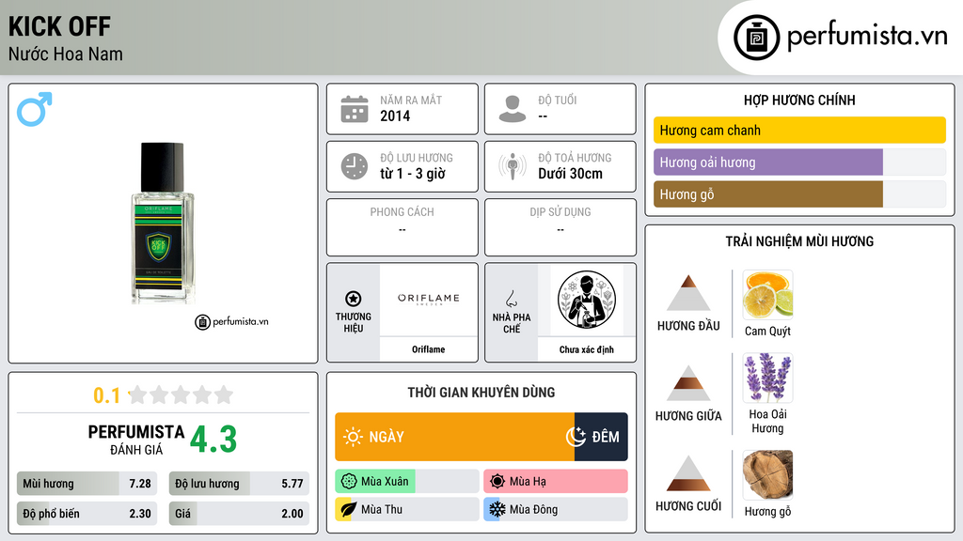Click the Oriflame brand logo
Viewport: 963px width, 541px height.
pyautogui.click(x=428, y=299)
